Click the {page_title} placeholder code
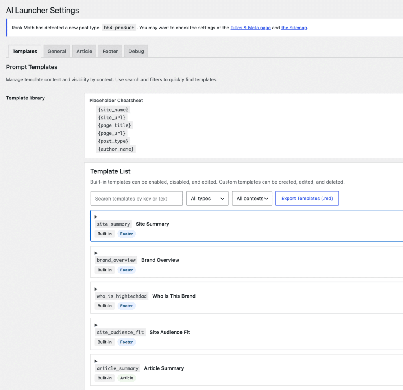Image resolution: width=403 pixels, height=390 pixels. (115, 125)
